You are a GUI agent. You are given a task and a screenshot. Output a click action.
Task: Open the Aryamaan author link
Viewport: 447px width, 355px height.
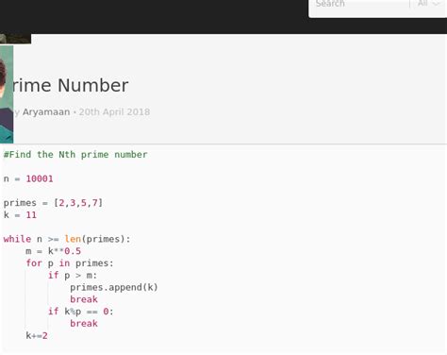pyautogui.click(x=46, y=111)
